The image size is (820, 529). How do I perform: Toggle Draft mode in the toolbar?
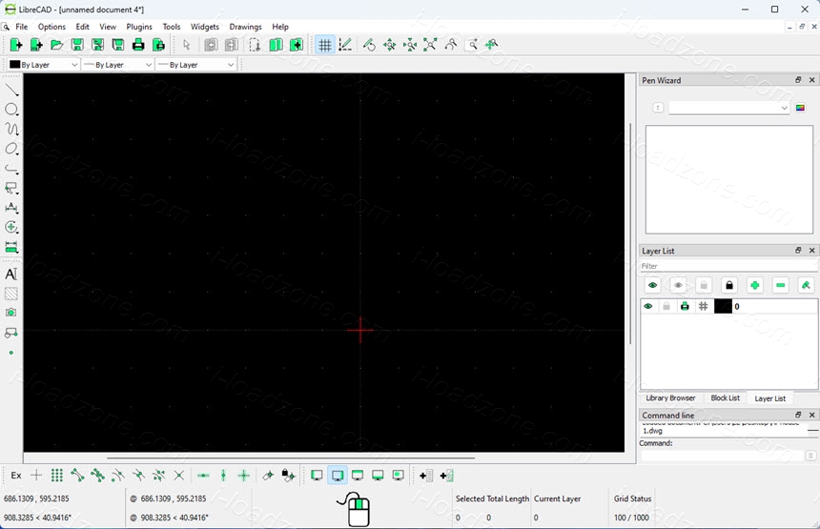tap(345, 45)
